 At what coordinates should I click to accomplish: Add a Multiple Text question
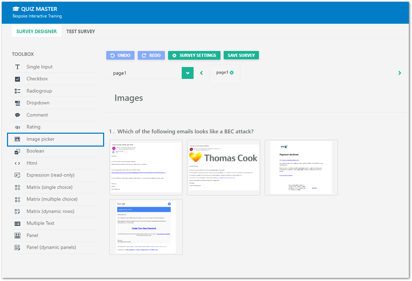click(55, 223)
